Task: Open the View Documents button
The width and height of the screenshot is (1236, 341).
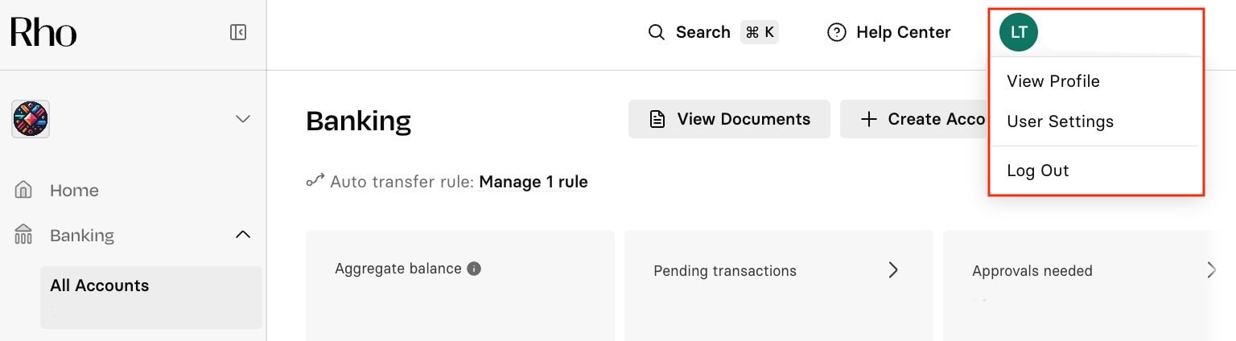Action: coord(729,119)
